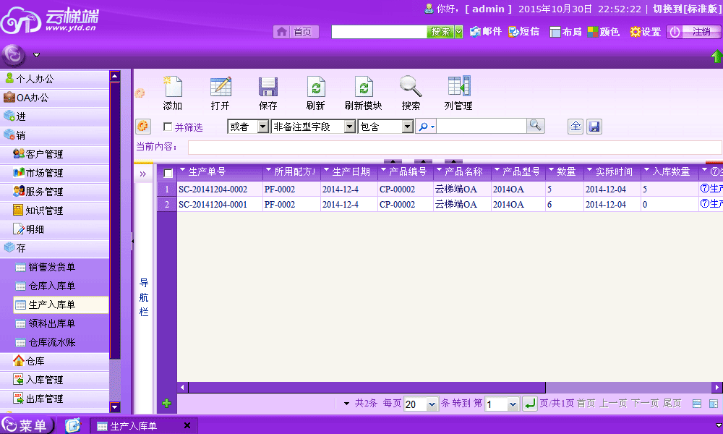Click the filter search magnifier button
723x434 pixels.
point(535,125)
